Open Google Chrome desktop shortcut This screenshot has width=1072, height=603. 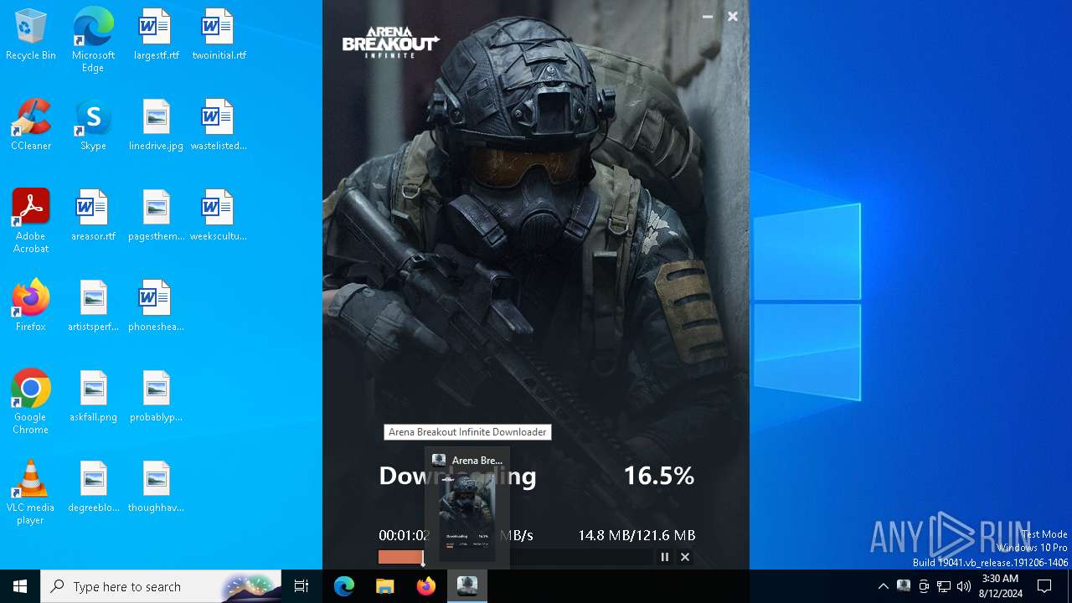[x=31, y=402]
